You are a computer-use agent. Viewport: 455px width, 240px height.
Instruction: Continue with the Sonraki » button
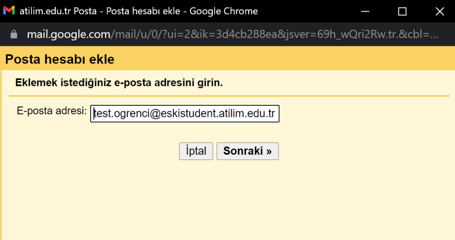tap(247, 151)
